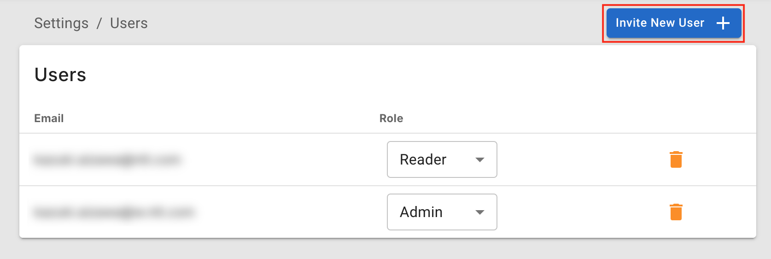
Task: Expand the Reader role dropdown arrow
Action: tap(480, 160)
